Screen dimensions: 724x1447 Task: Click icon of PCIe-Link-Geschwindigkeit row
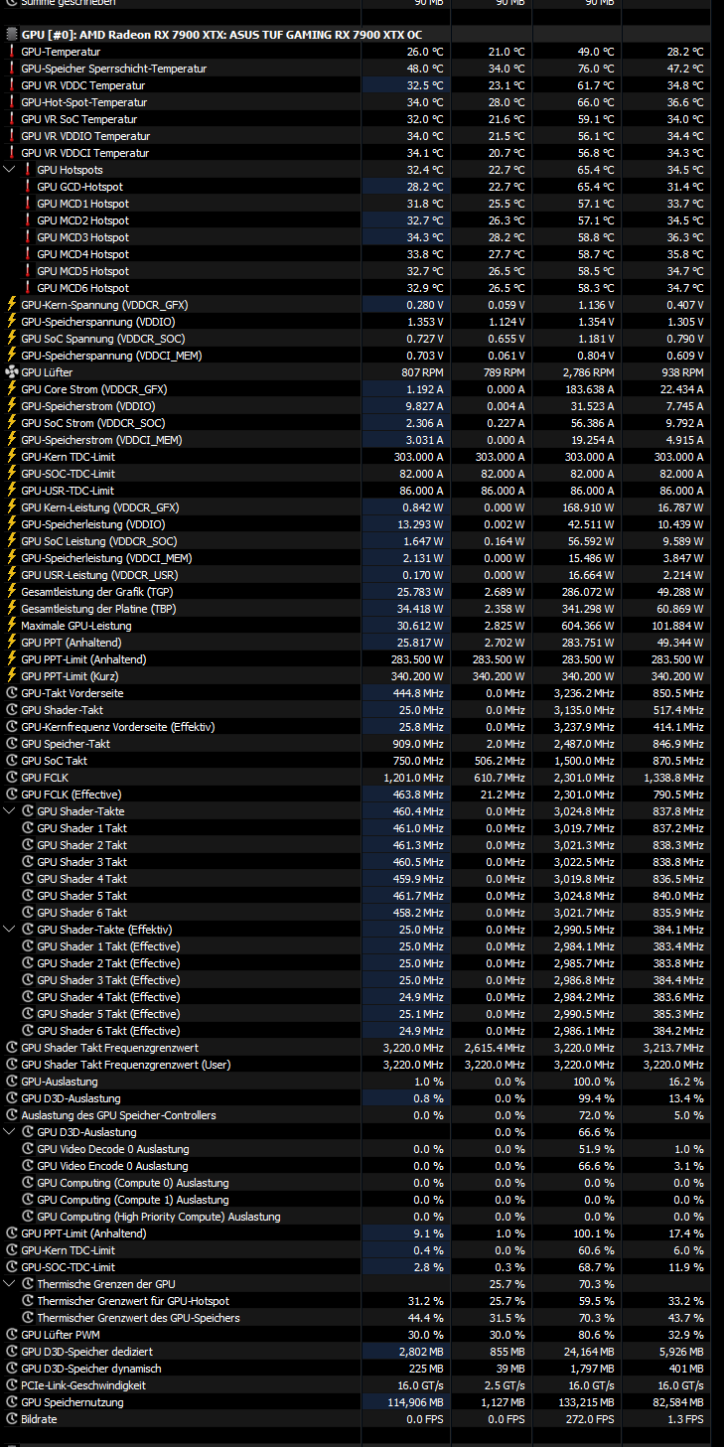click(x=11, y=1384)
